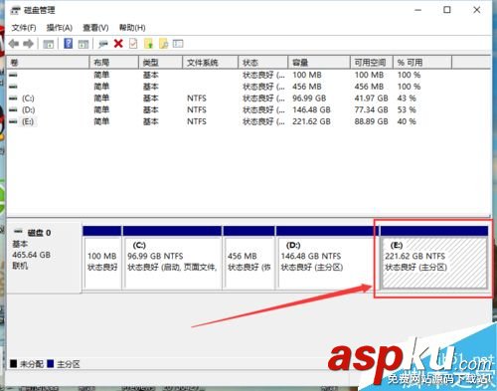
Task: Click 221.62 GB in the capacity column
Action: pyautogui.click(x=311, y=121)
